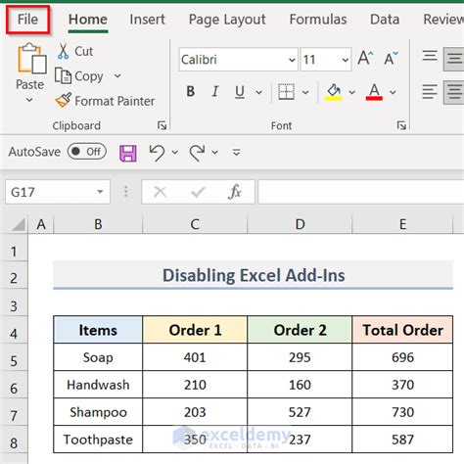Click the Cut scissors icon
Image resolution: width=464 pixels, height=464 pixels.
[x=63, y=51]
